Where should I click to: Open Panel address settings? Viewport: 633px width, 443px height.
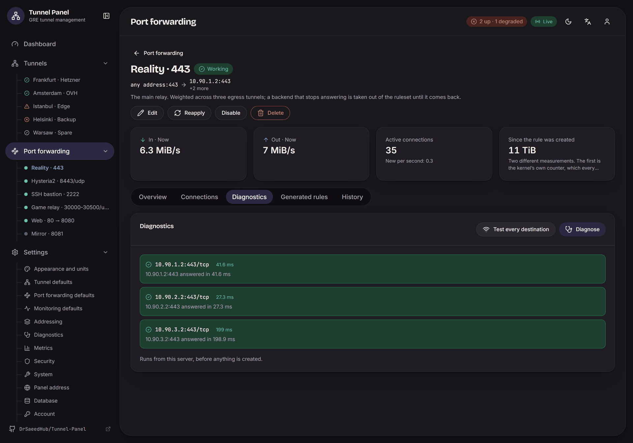pyautogui.click(x=51, y=388)
